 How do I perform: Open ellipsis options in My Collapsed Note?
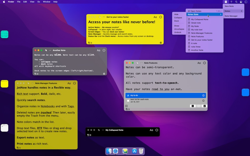[157, 130]
